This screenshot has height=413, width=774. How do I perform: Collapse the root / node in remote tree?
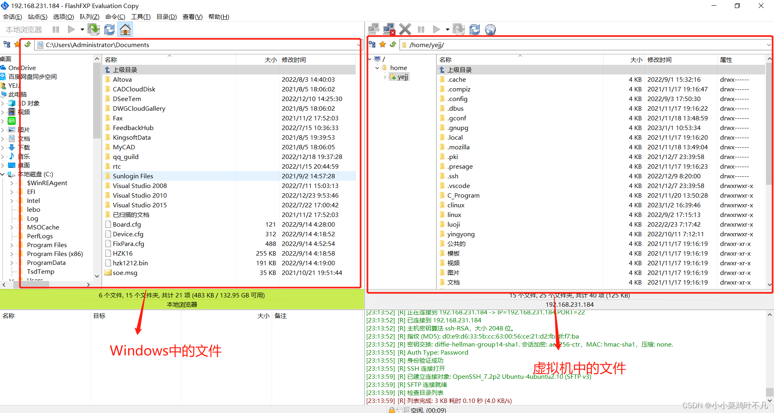pyautogui.click(x=370, y=59)
